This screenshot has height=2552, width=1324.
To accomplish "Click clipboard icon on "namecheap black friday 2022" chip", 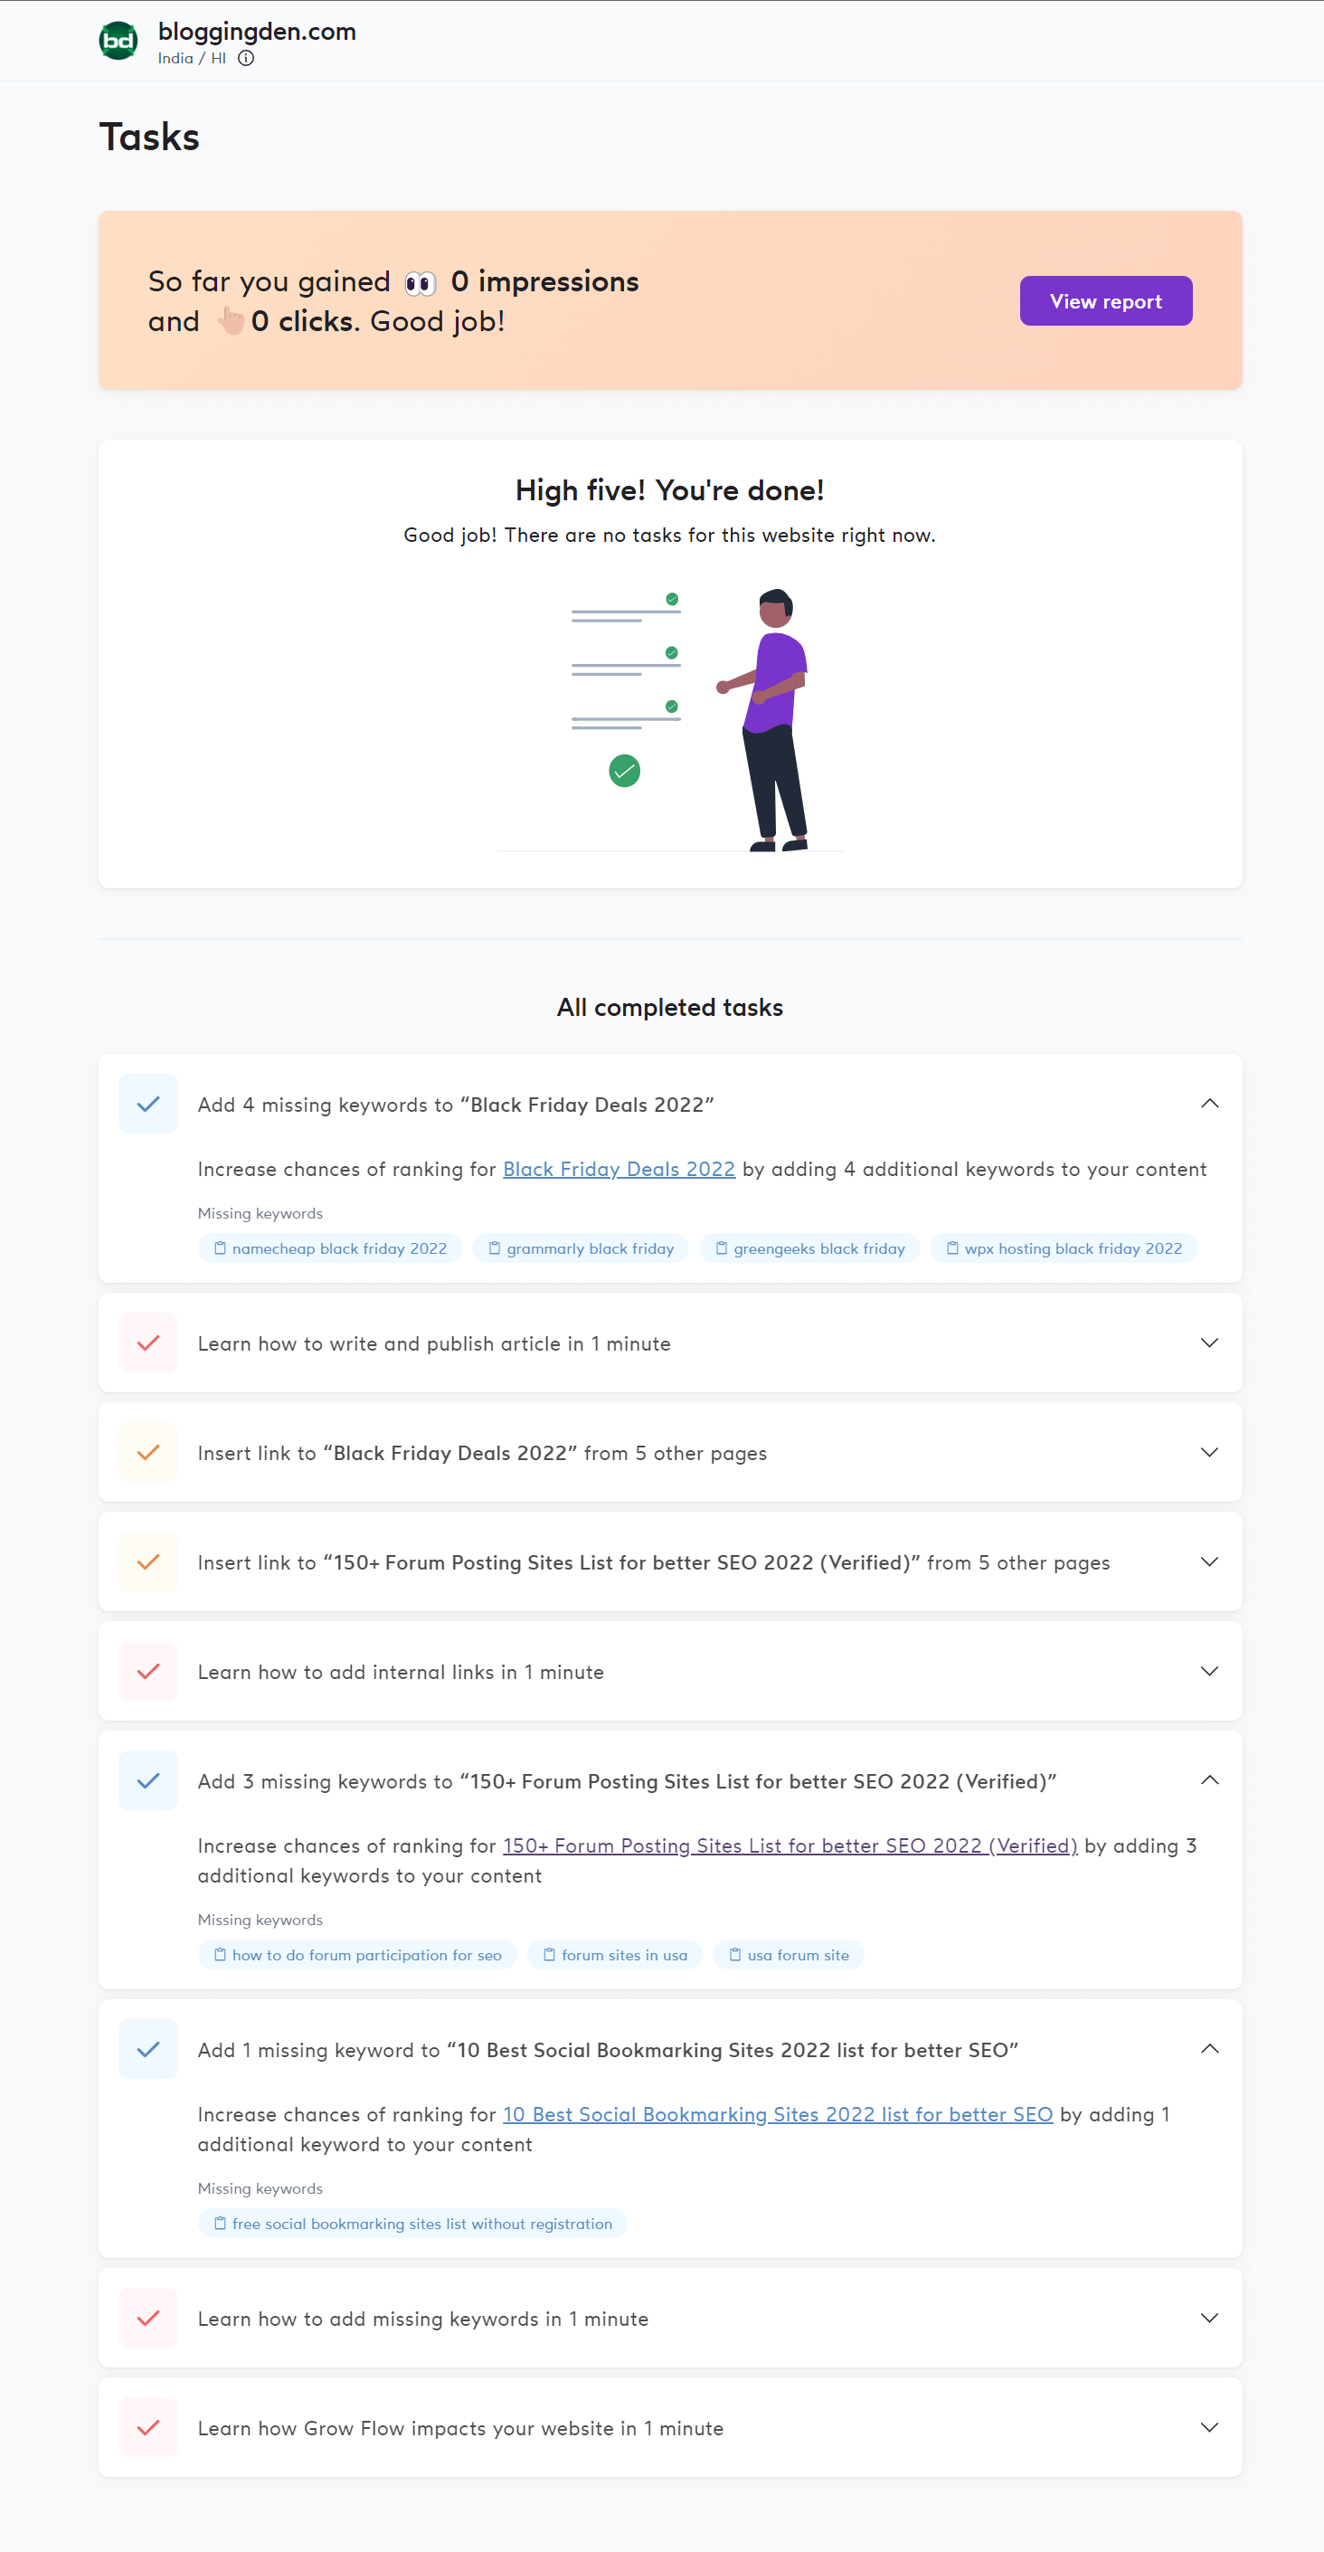I will coord(221,1248).
